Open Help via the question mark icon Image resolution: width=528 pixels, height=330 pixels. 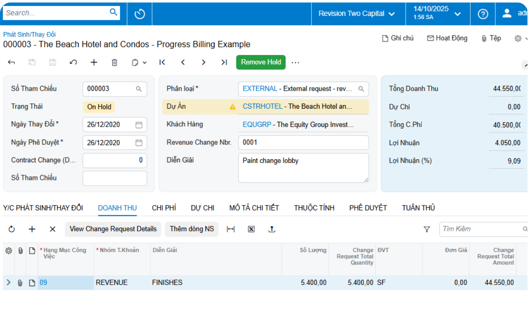pyautogui.click(x=483, y=14)
